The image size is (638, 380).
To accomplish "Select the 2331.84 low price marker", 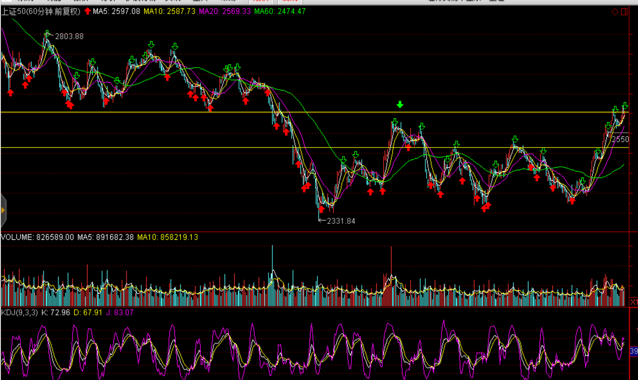I will coord(341,221).
